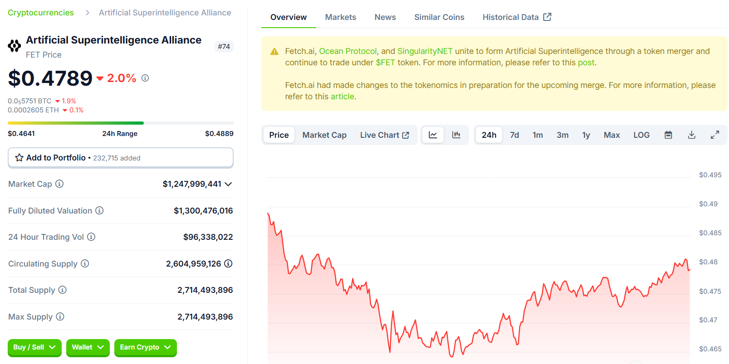Open price change info icon beside 2.0%
Image resolution: width=729 pixels, height=364 pixels.
[x=145, y=78]
